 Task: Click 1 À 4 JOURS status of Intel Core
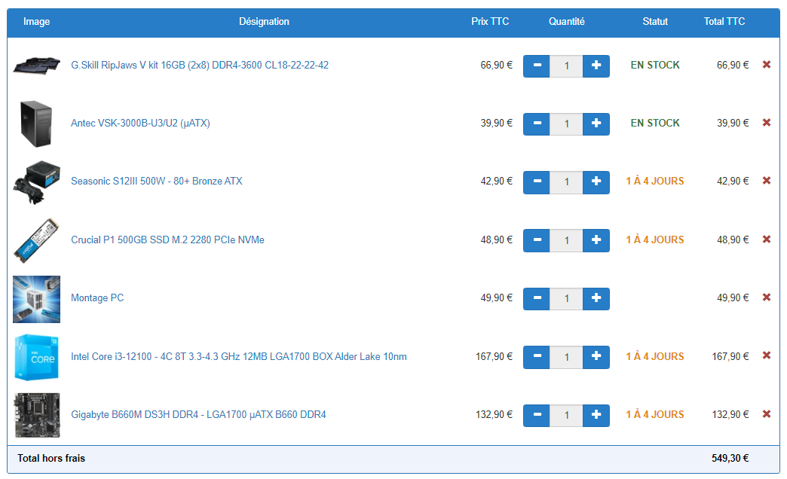pos(655,357)
